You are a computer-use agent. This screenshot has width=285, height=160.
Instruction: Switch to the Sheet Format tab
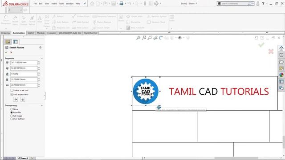point(90,33)
